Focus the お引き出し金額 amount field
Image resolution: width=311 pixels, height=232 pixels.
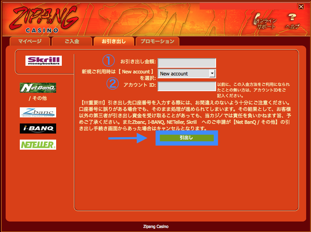pos(187,63)
